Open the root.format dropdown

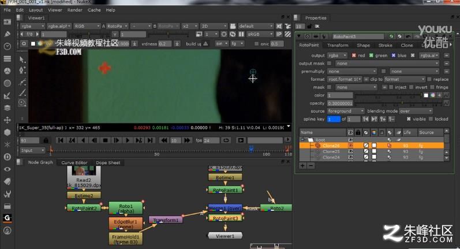click(345, 79)
